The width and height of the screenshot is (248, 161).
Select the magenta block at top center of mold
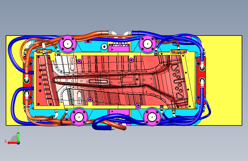click(119, 48)
